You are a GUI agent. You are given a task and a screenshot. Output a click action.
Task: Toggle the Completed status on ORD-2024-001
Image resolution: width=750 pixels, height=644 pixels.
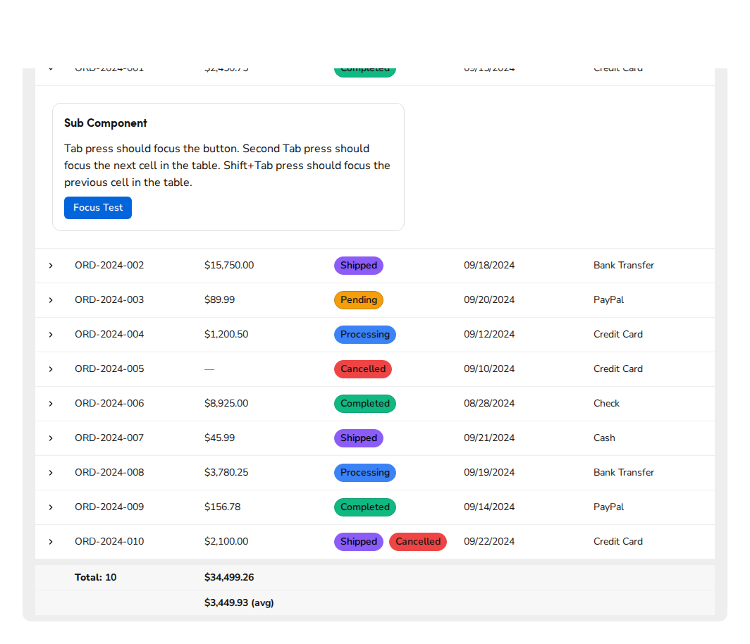click(364, 68)
